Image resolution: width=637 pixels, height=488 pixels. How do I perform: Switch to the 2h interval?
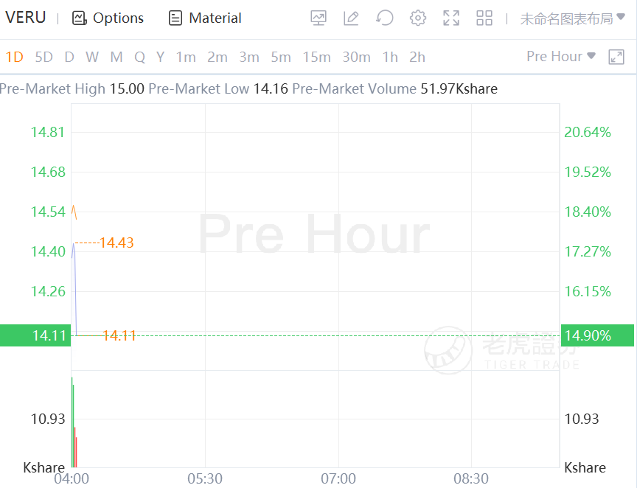coord(417,57)
